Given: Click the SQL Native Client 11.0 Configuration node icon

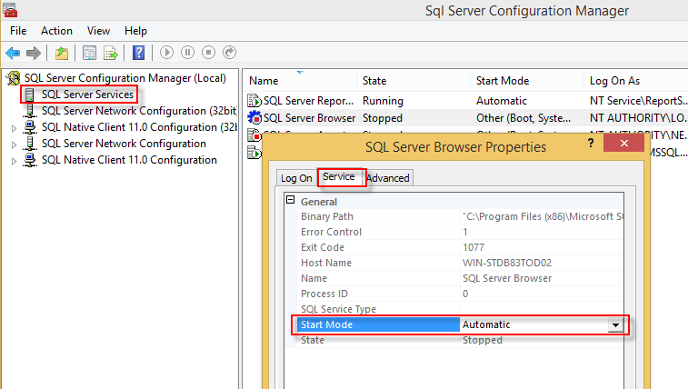Looking at the screenshot, I should pos(30,160).
